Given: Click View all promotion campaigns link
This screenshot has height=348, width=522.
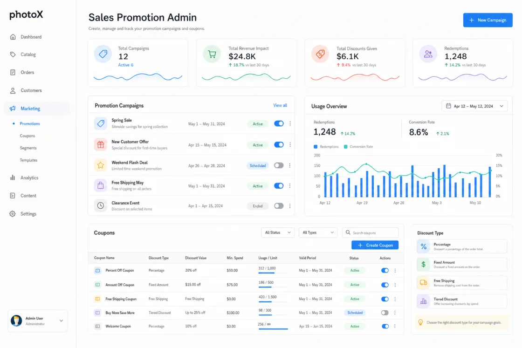Looking at the screenshot, I should pos(280,105).
